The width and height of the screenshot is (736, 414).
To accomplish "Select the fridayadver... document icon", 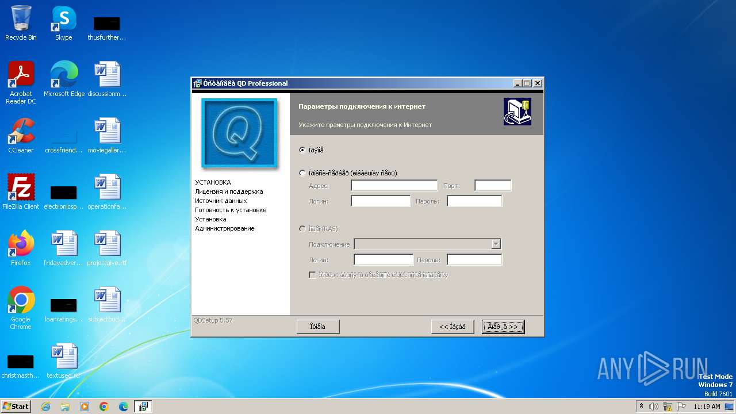I will (64, 248).
